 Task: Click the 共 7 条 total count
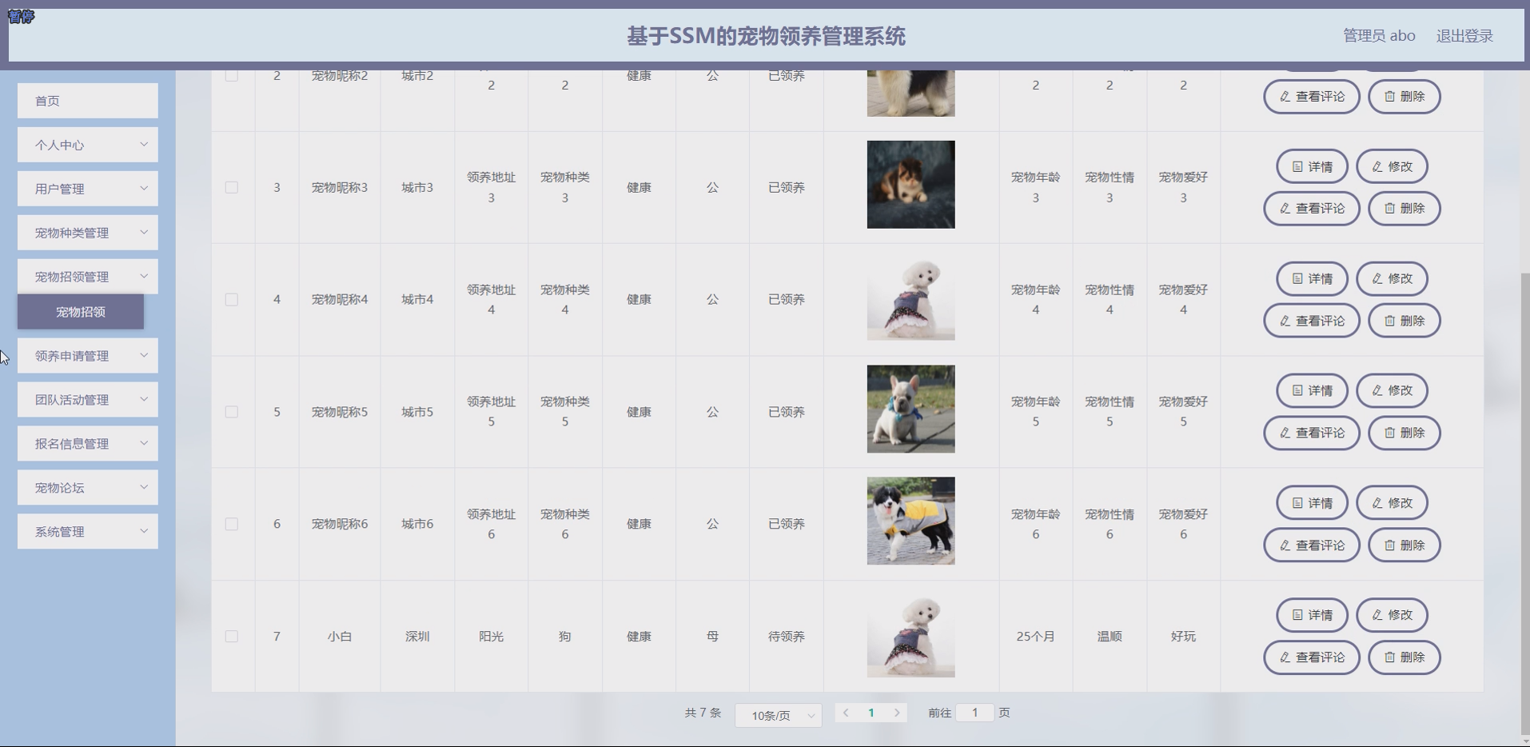coord(703,713)
